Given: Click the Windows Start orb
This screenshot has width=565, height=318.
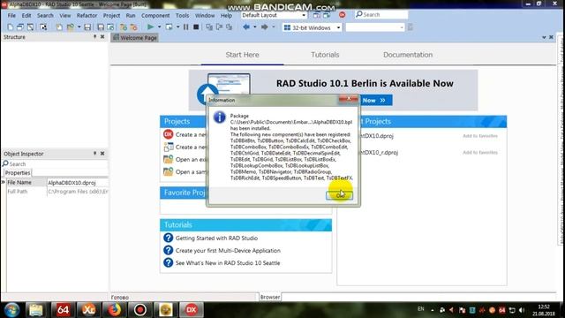Looking at the screenshot, I should point(11,310).
